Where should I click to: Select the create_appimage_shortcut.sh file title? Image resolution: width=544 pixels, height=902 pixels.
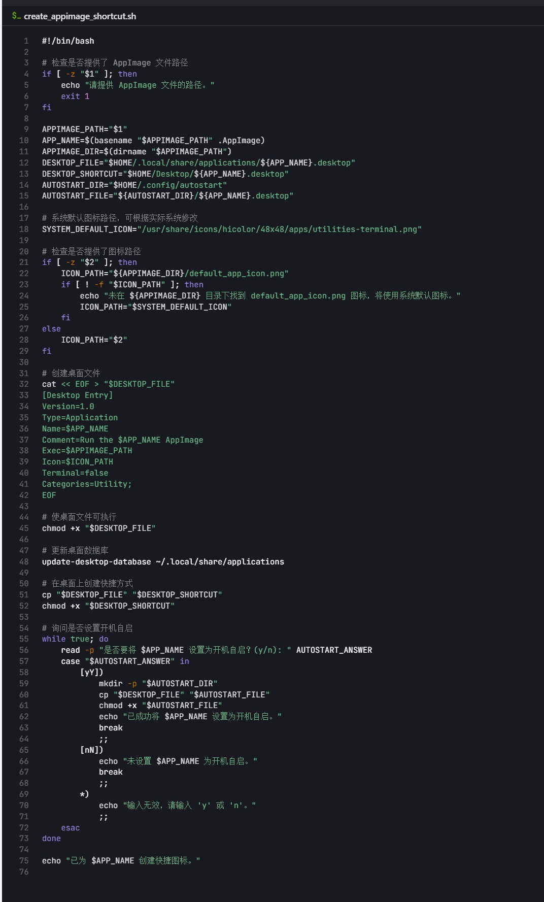pyautogui.click(x=80, y=16)
